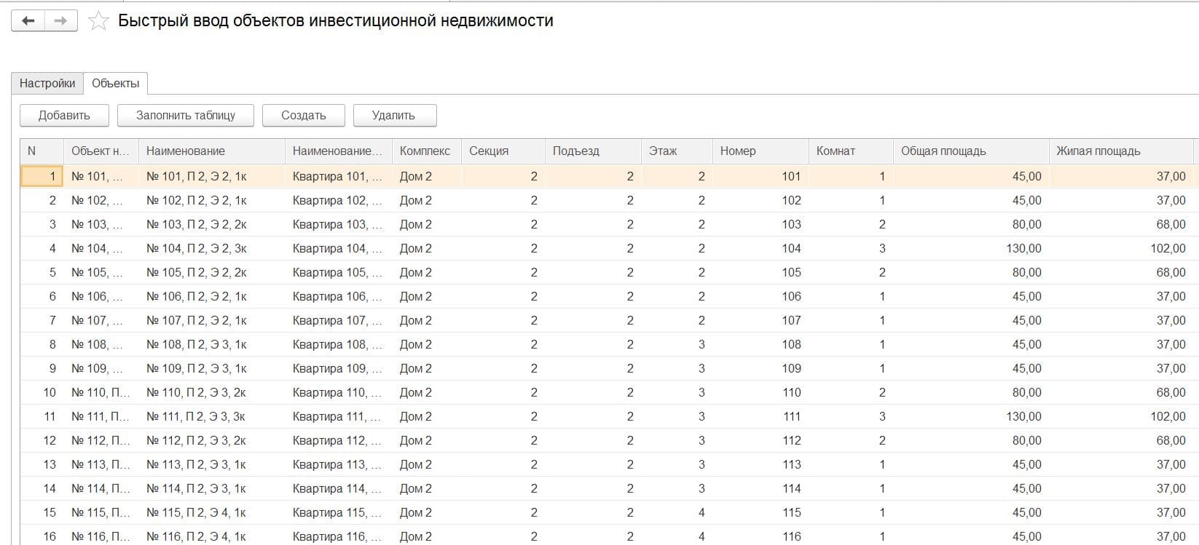1199x545 pixels.
Task: Select row 16 name № 116, П 2, Э 4, 1к
Action: (x=197, y=536)
